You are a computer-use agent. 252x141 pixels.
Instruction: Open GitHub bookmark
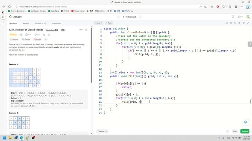[65, 11]
